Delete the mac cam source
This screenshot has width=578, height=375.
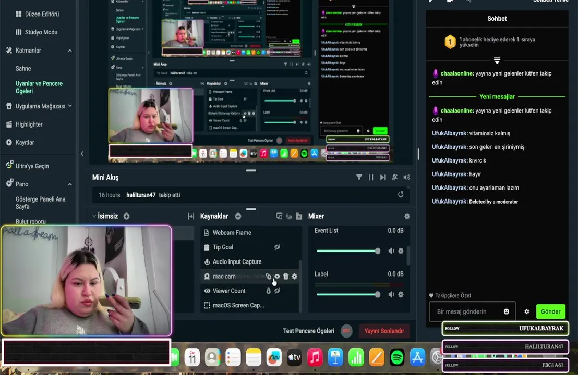coord(286,277)
